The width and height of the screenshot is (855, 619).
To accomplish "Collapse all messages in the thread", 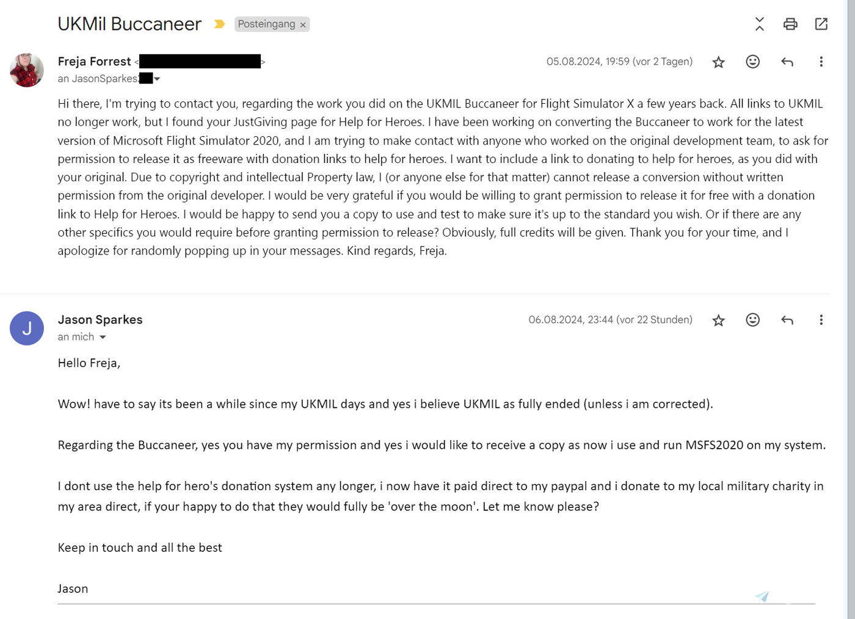I will 759,24.
